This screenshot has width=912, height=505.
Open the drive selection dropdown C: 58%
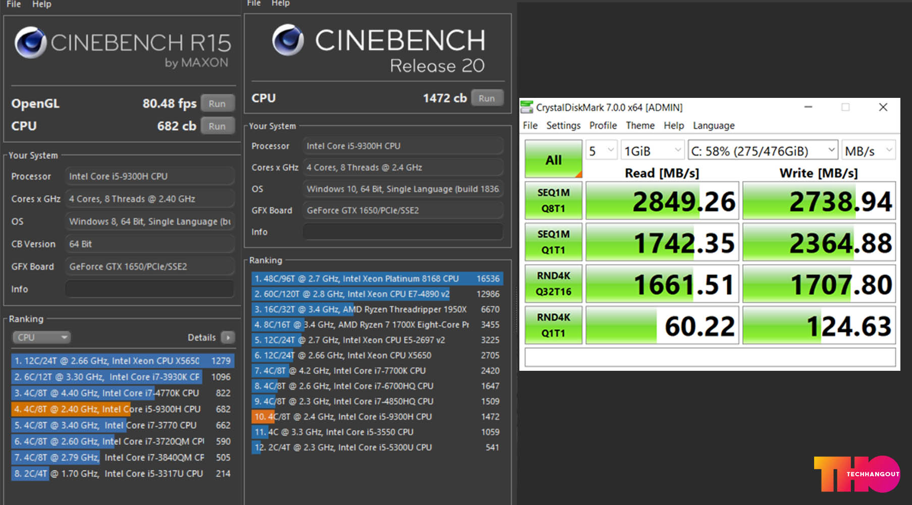(763, 150)
